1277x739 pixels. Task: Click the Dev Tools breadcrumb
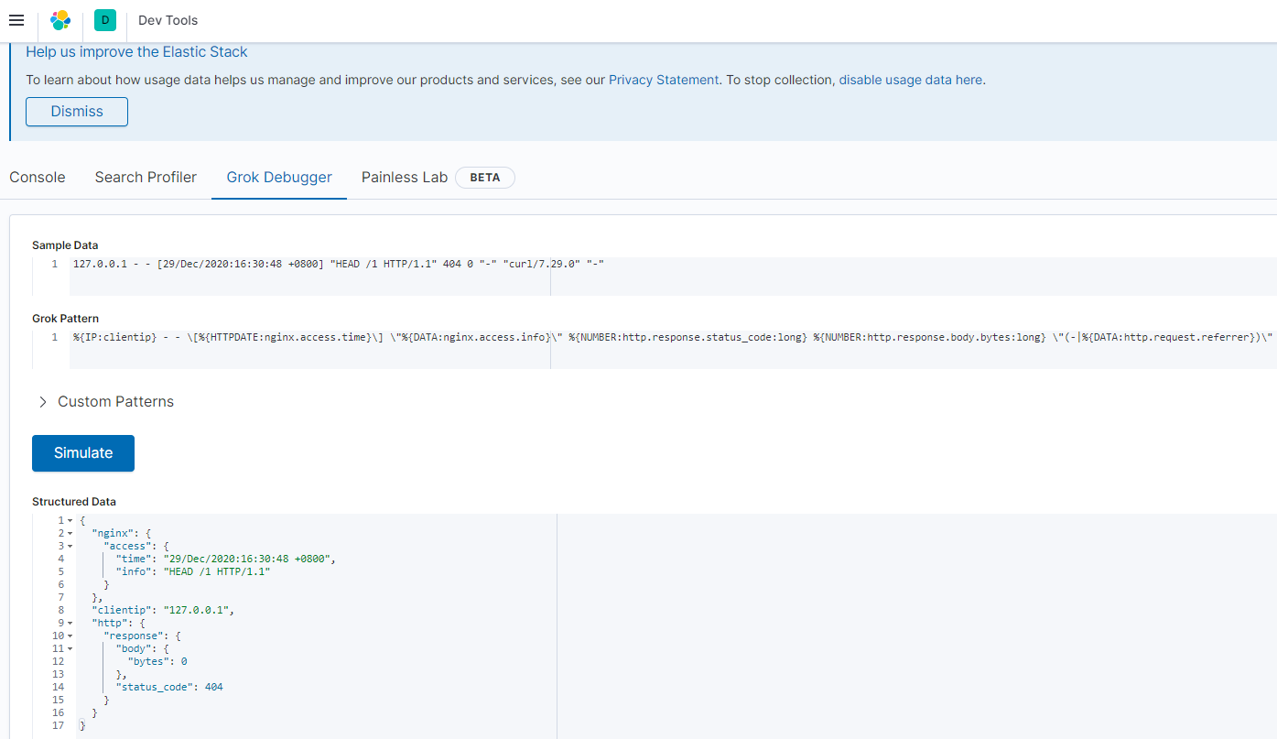tap(168, 20)
